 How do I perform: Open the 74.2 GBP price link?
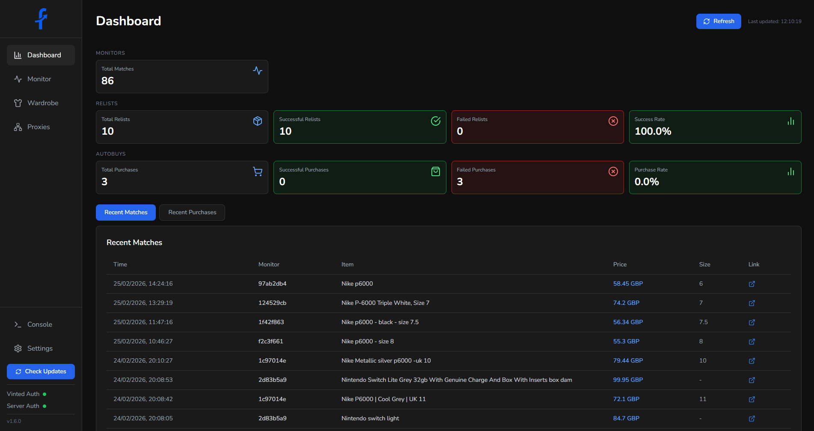(x=626, y=303)
